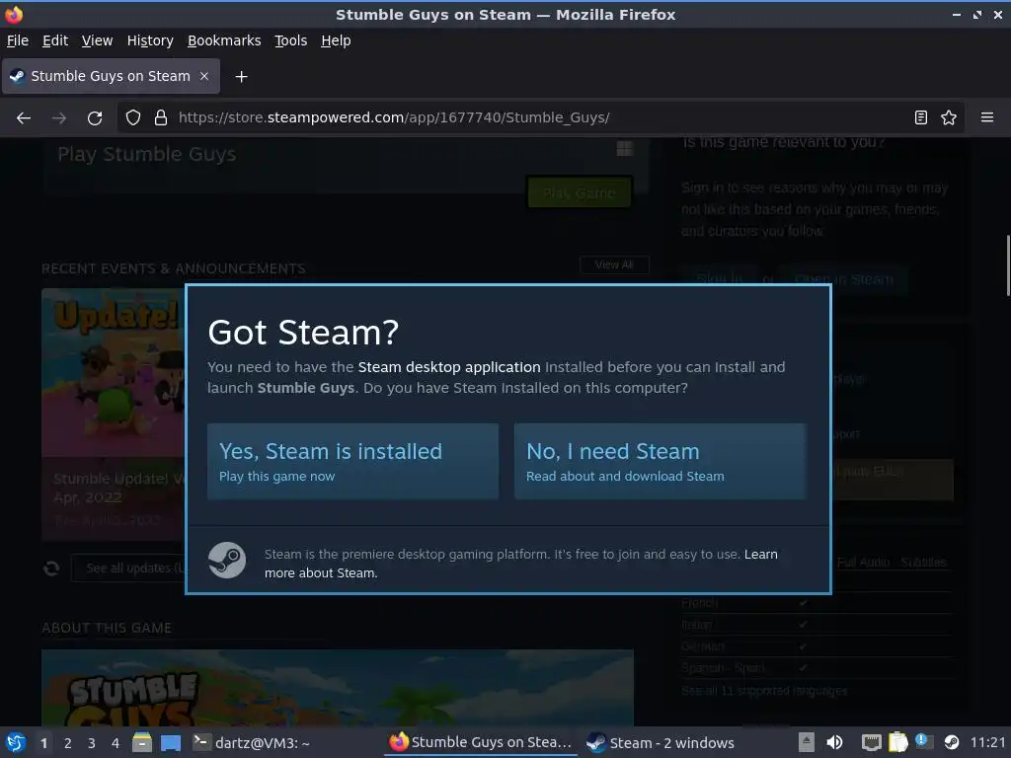This screenshot has height=758, width=1011.
Task: Click the Firefox logo in the title bar
Action: point(14,14)
